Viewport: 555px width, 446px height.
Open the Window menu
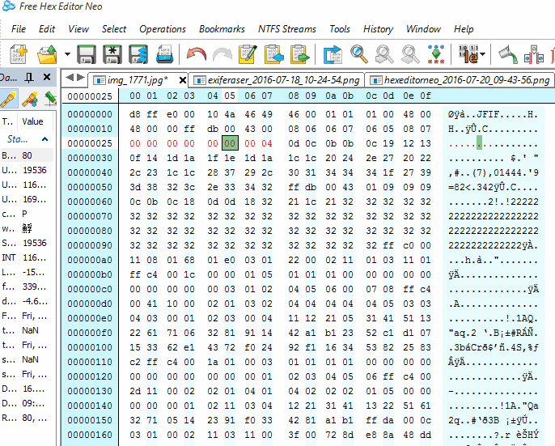[x=423, y=29]
